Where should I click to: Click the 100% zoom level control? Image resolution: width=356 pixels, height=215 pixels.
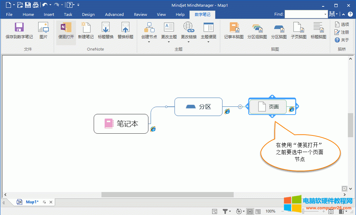pyautogui.click(x=270, y=211)
